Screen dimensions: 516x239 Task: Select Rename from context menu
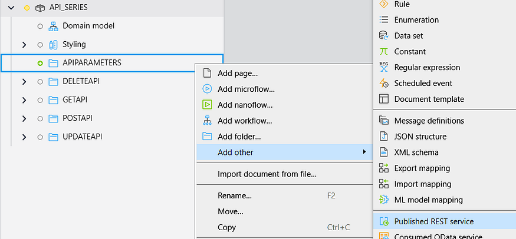[x=235, y=195]
